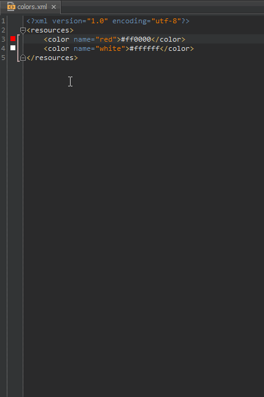This screenshot has width=264, height=397.
Task: Click the "red" name attribute value
Action: click(106, 39)
